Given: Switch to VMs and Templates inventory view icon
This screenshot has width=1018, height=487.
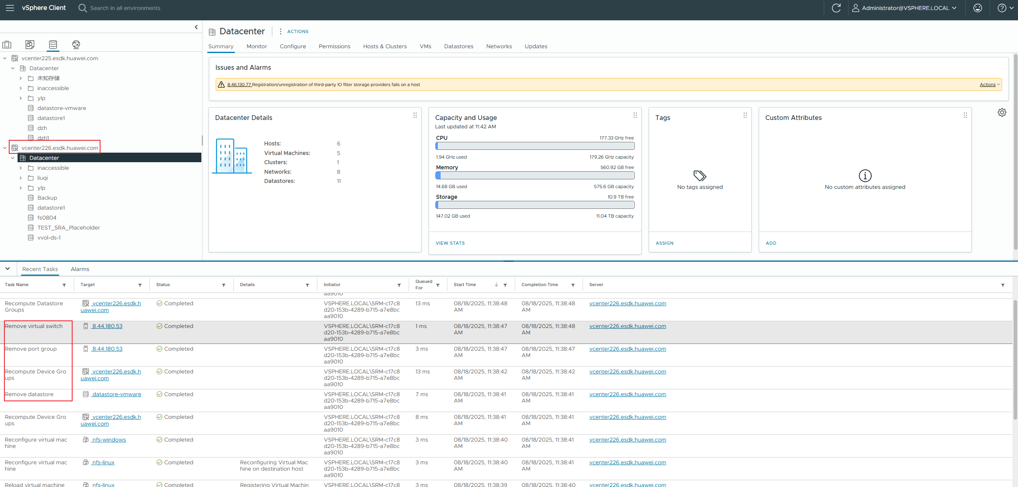Looking at the screenshot, I should [x=30, y=45].
